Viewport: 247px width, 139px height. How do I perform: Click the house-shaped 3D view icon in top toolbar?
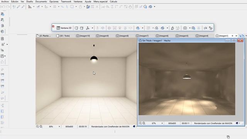coord(145,7)
